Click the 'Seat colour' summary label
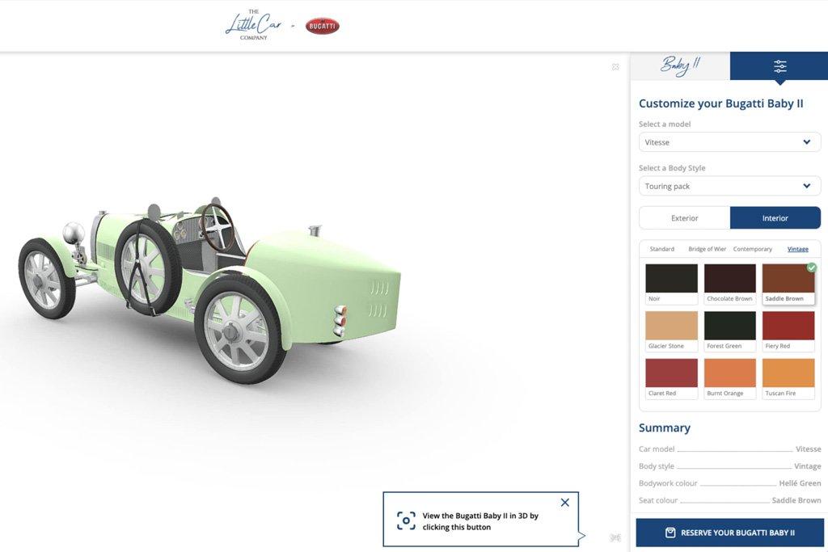The height and width of the screenshot is (552, 828). click(658, 500)
